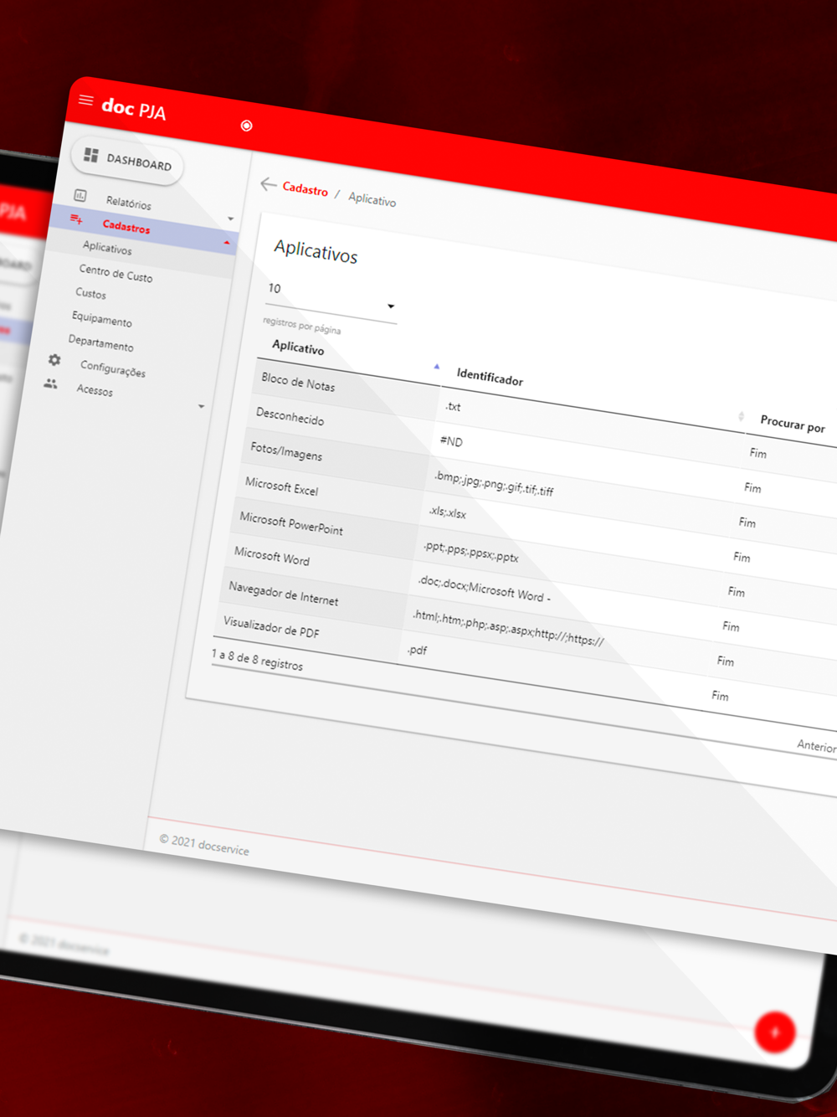Click the .ppt;.pps;.ppsx;.pptx identifier cell
This screenshot has width=837, height=1117.
[471, 550]
